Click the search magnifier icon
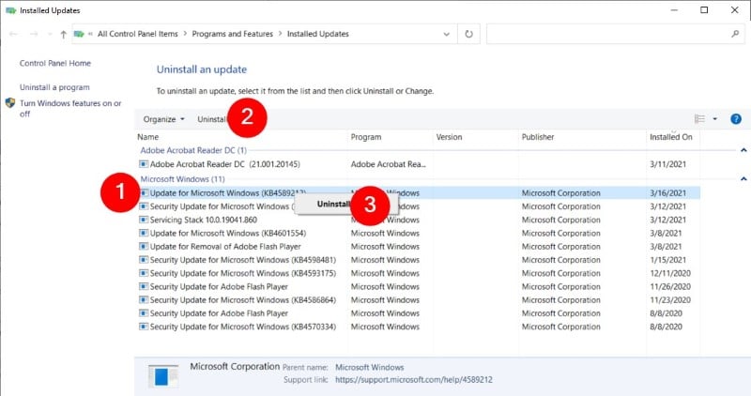 (x=735, y=34)
